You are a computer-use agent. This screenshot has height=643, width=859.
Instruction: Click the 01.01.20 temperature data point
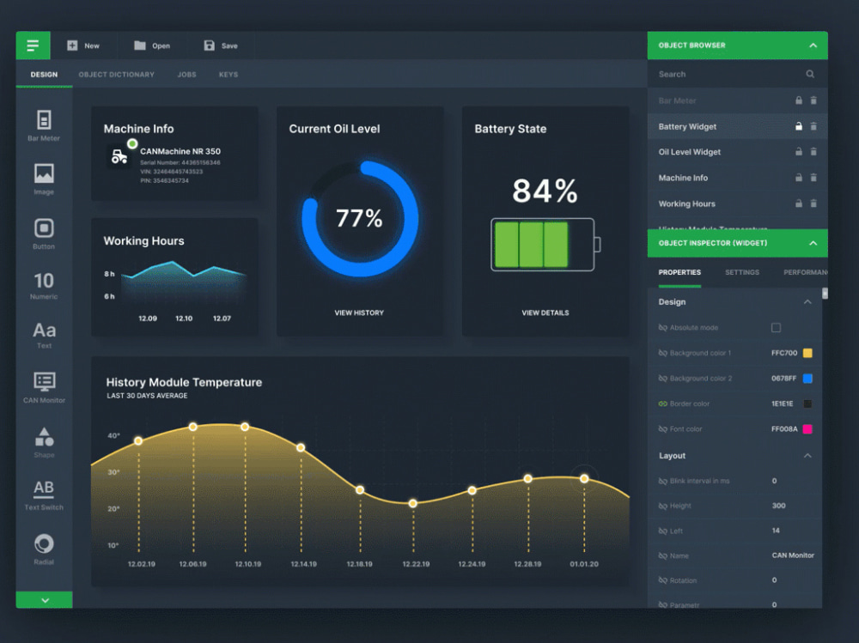(x=584, y=479)
